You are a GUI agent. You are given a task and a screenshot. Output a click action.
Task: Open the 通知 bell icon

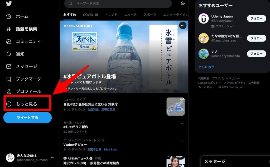click(x=9, y=54)
